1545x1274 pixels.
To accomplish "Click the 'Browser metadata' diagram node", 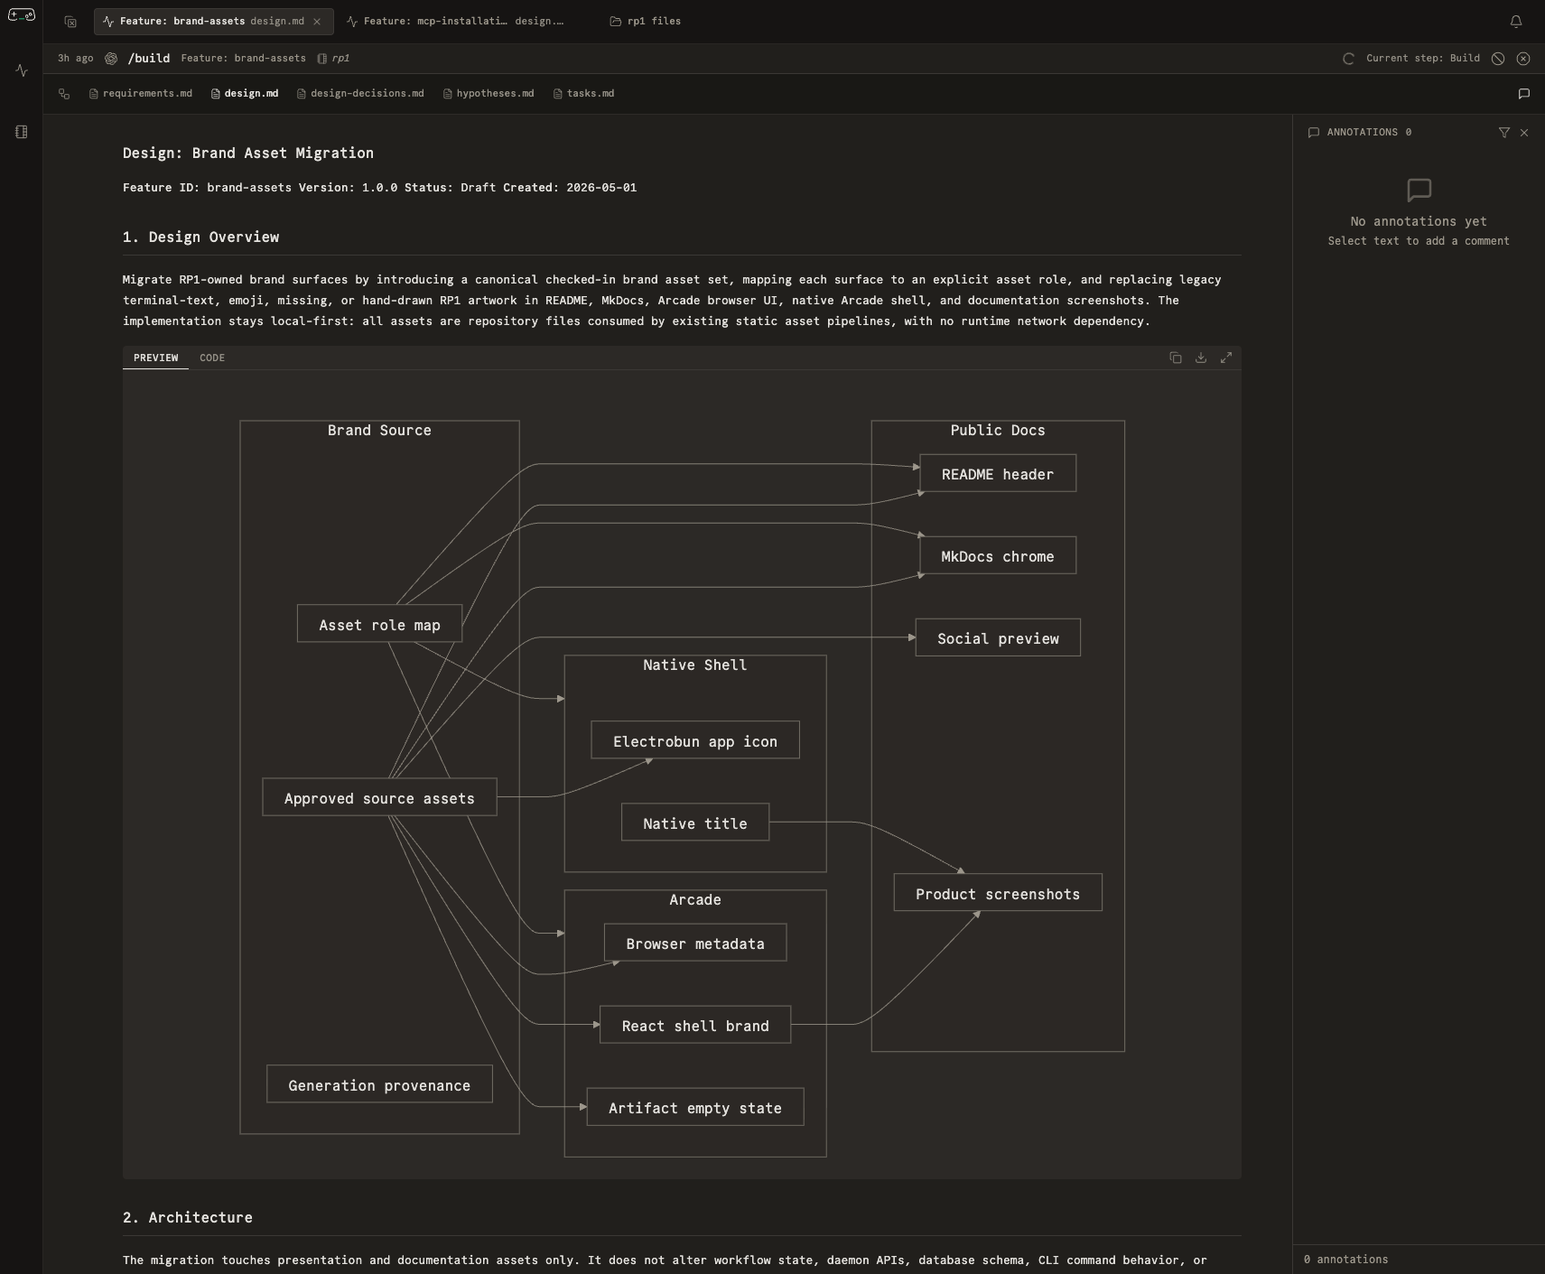I will [x=695, y=944].
